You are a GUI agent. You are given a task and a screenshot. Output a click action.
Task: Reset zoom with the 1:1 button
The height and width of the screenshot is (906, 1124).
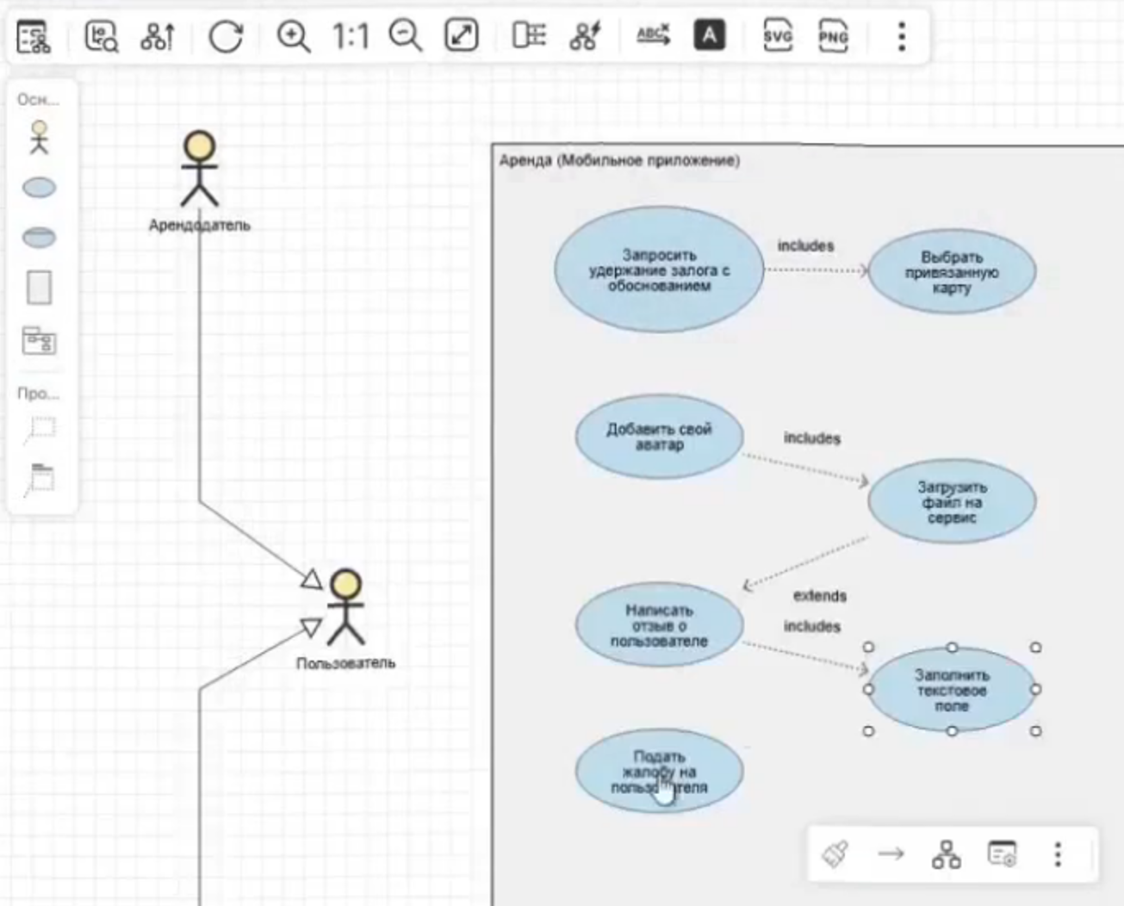click(350, 36)
